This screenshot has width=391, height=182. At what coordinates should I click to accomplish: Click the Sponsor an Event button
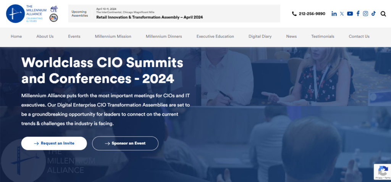pyautogui.click(x=125, y=143)
